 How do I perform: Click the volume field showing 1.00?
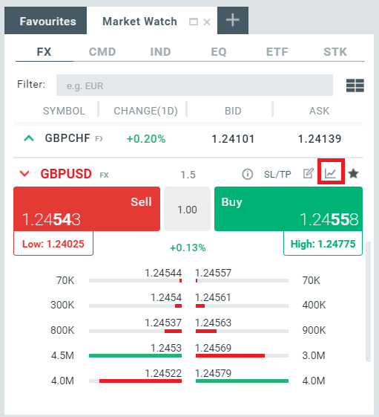[187, 209]
